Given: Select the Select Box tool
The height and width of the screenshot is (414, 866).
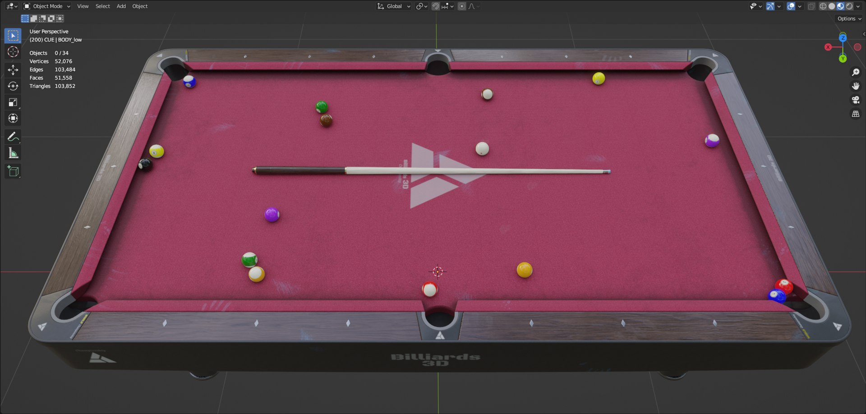Looking at the screenshot, I should [x=13, y=36].
